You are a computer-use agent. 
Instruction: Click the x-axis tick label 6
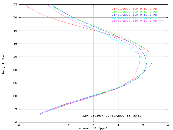[x=168, y=125]
